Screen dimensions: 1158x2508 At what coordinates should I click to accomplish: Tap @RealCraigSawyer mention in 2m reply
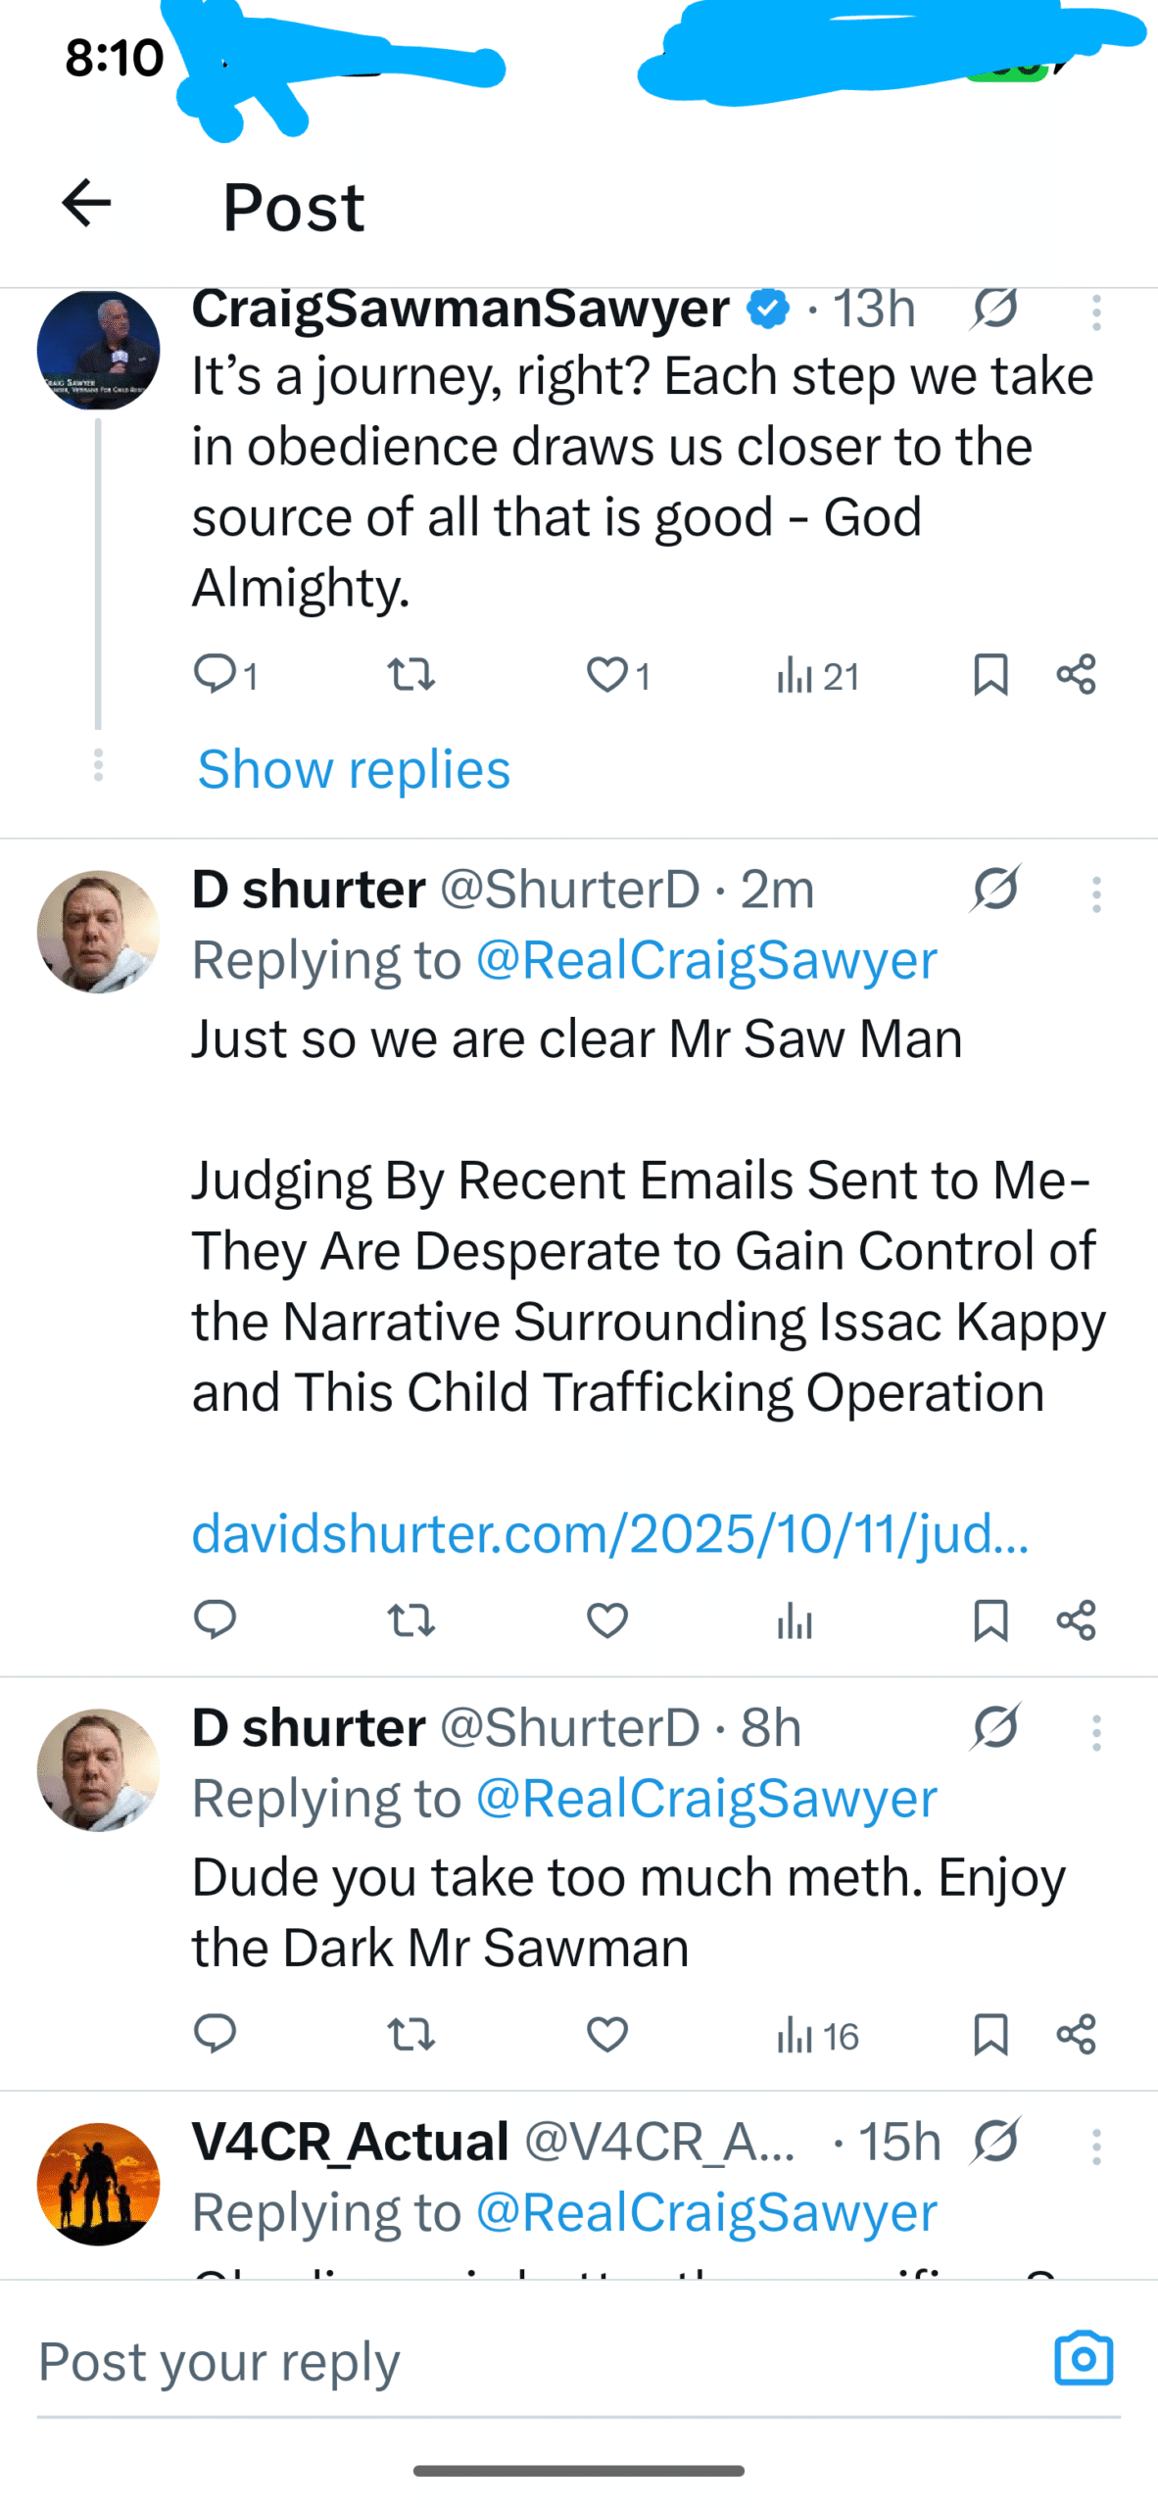point(705,959)
